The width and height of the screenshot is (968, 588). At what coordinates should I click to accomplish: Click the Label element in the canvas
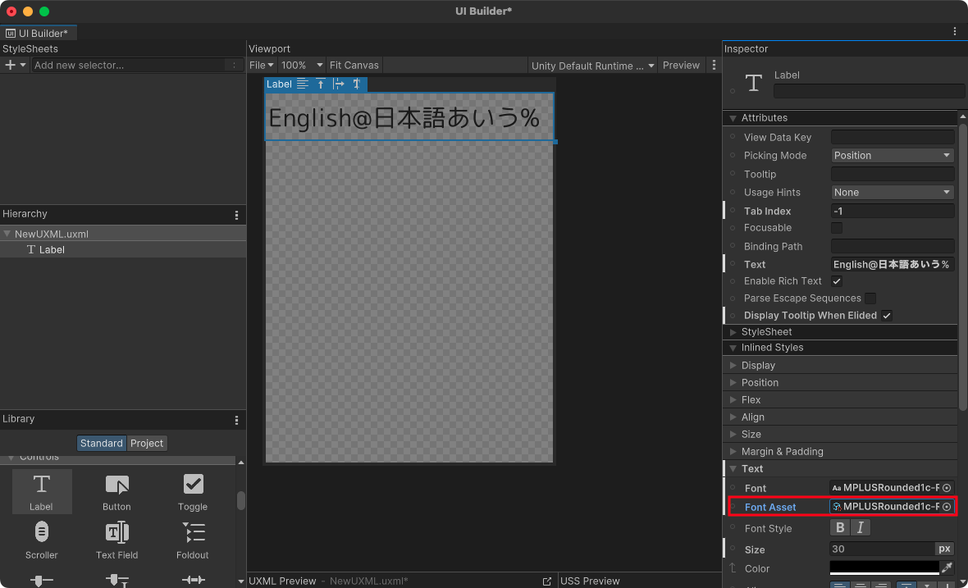409,116
